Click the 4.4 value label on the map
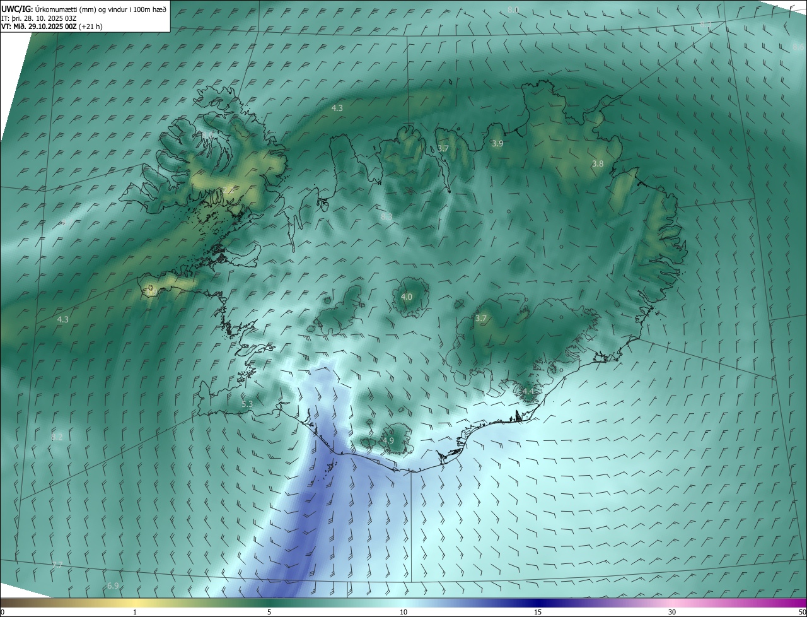The image size is (807, 617). [528, 392]
